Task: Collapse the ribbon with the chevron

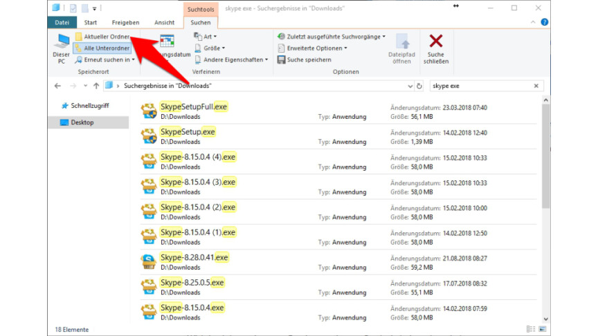Action: (533, 23)
